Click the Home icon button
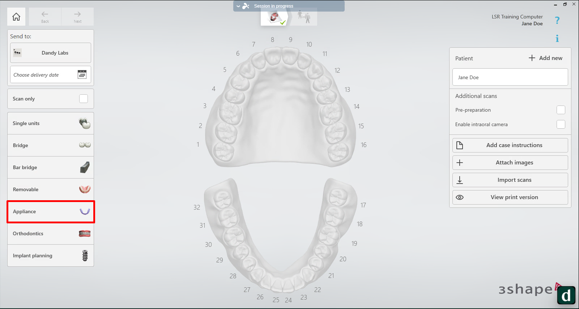The height and width of the screenshot is (309, 579). pos(16,17)
